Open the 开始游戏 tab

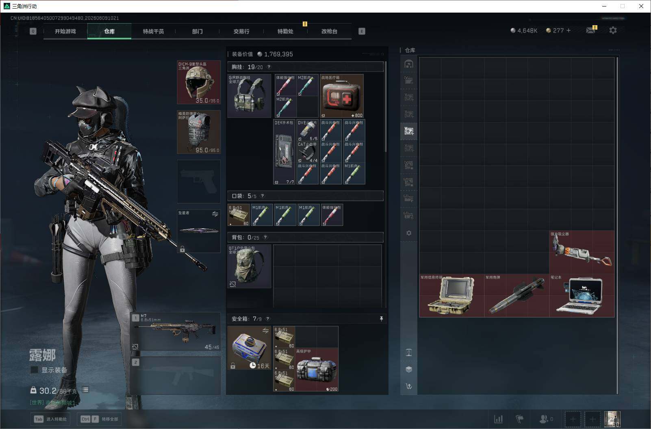point(65,31)
